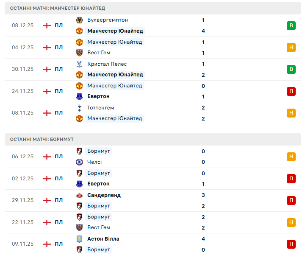The height and width of the screenshot is (258, 305).
Task: Click red П badge for 24.11.25 match
Action: click(x=291, y=91)
